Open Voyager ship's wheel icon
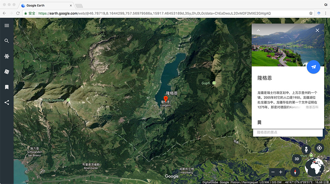This screenshot has width=330, height=184. click(x=7, y=56)
